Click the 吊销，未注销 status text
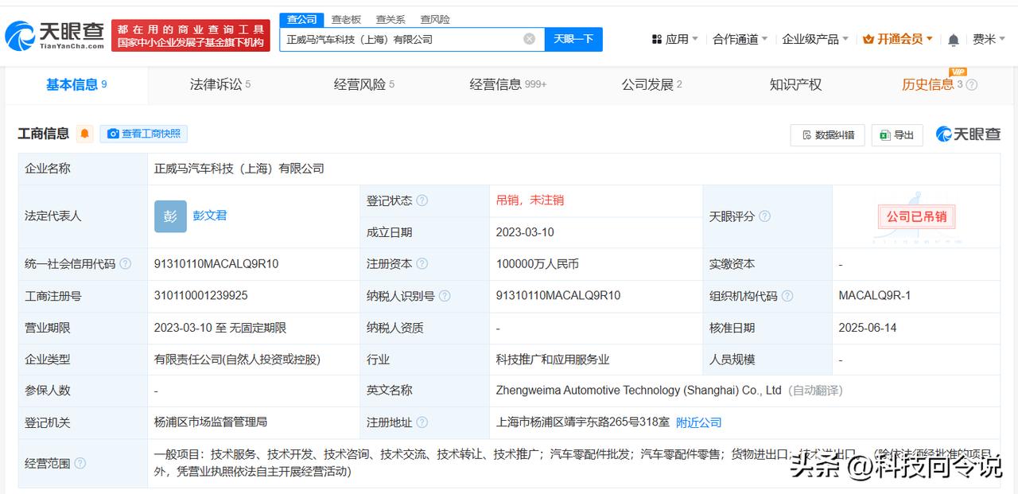 pyautogui.click(x=530, y=200)
